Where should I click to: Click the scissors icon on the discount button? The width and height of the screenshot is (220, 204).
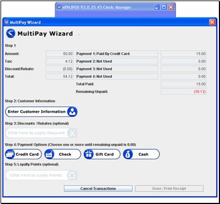point(72,133)
